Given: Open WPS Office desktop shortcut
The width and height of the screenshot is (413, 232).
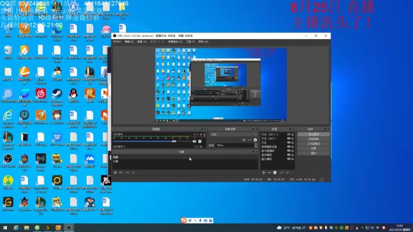Looking at the screenshot, I should tap(57, 139).
